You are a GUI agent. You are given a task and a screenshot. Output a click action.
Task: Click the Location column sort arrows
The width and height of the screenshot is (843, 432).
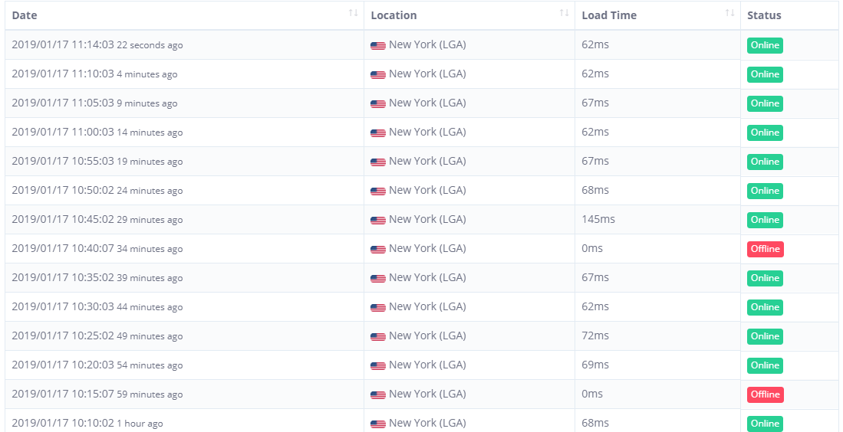pos(564,13)
